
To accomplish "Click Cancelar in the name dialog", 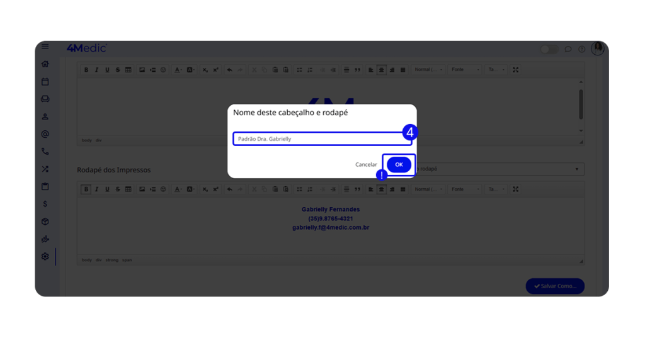I will coord(366,165).
